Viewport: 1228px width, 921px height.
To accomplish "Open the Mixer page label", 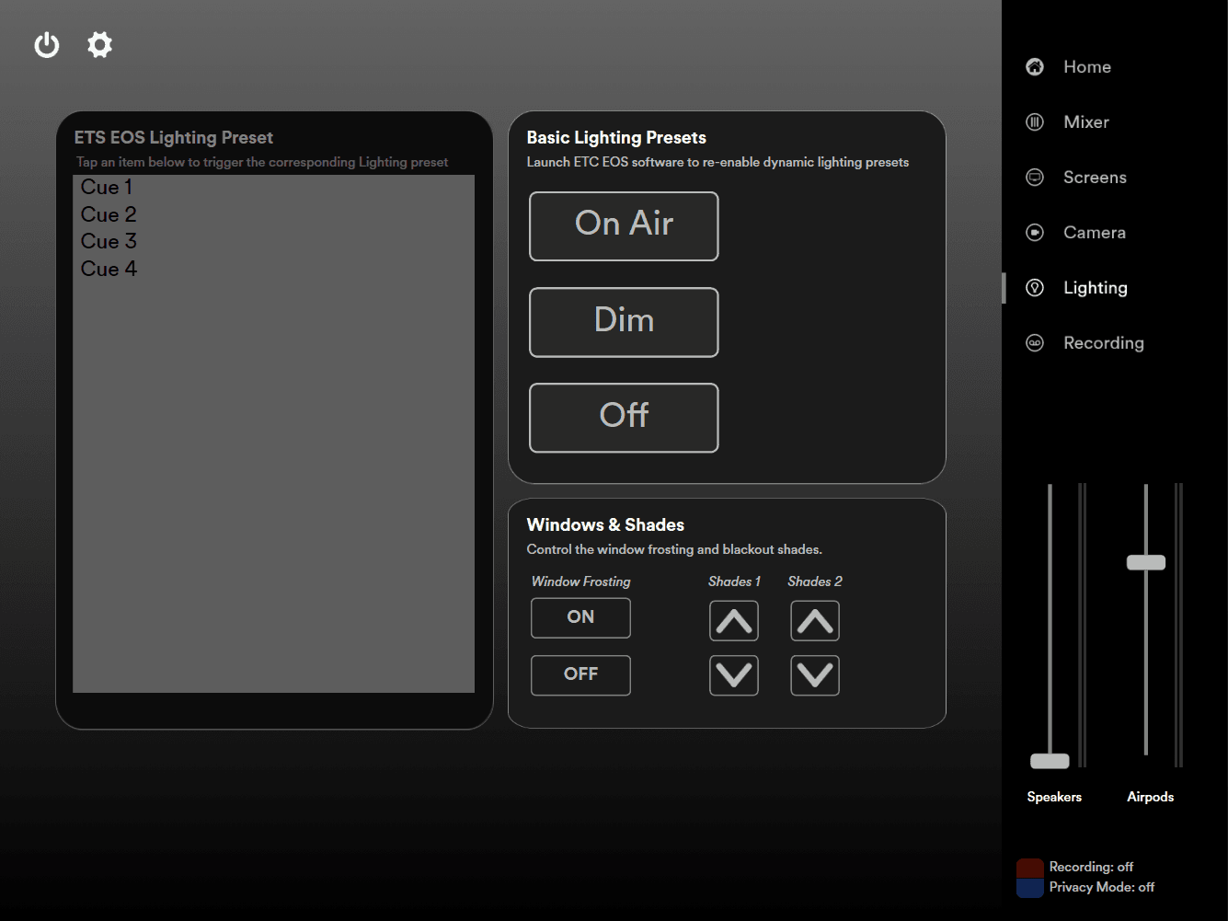I will click(x=1086, y=122).
